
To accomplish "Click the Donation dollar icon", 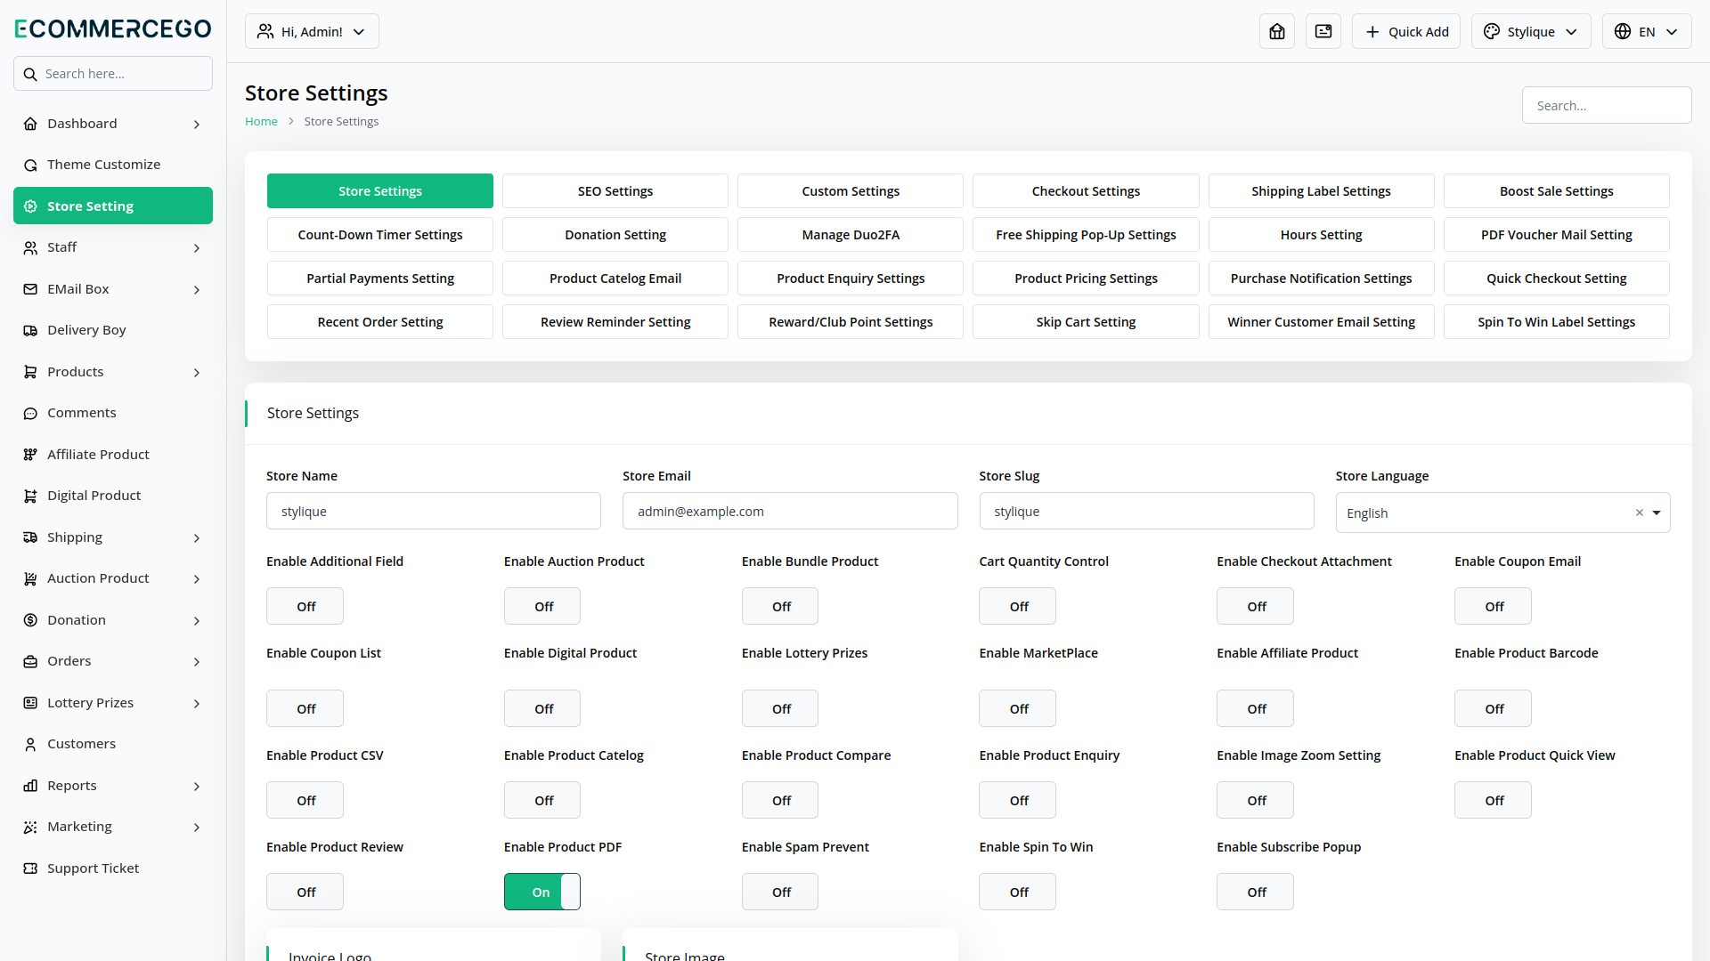I will (x=30, y=620).
